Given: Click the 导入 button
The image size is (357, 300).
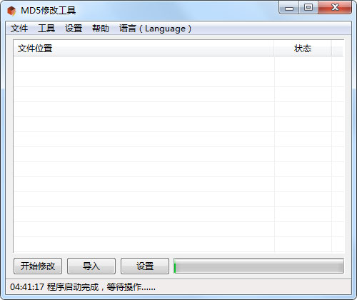Looking at the screenshot, I should 91,266.
